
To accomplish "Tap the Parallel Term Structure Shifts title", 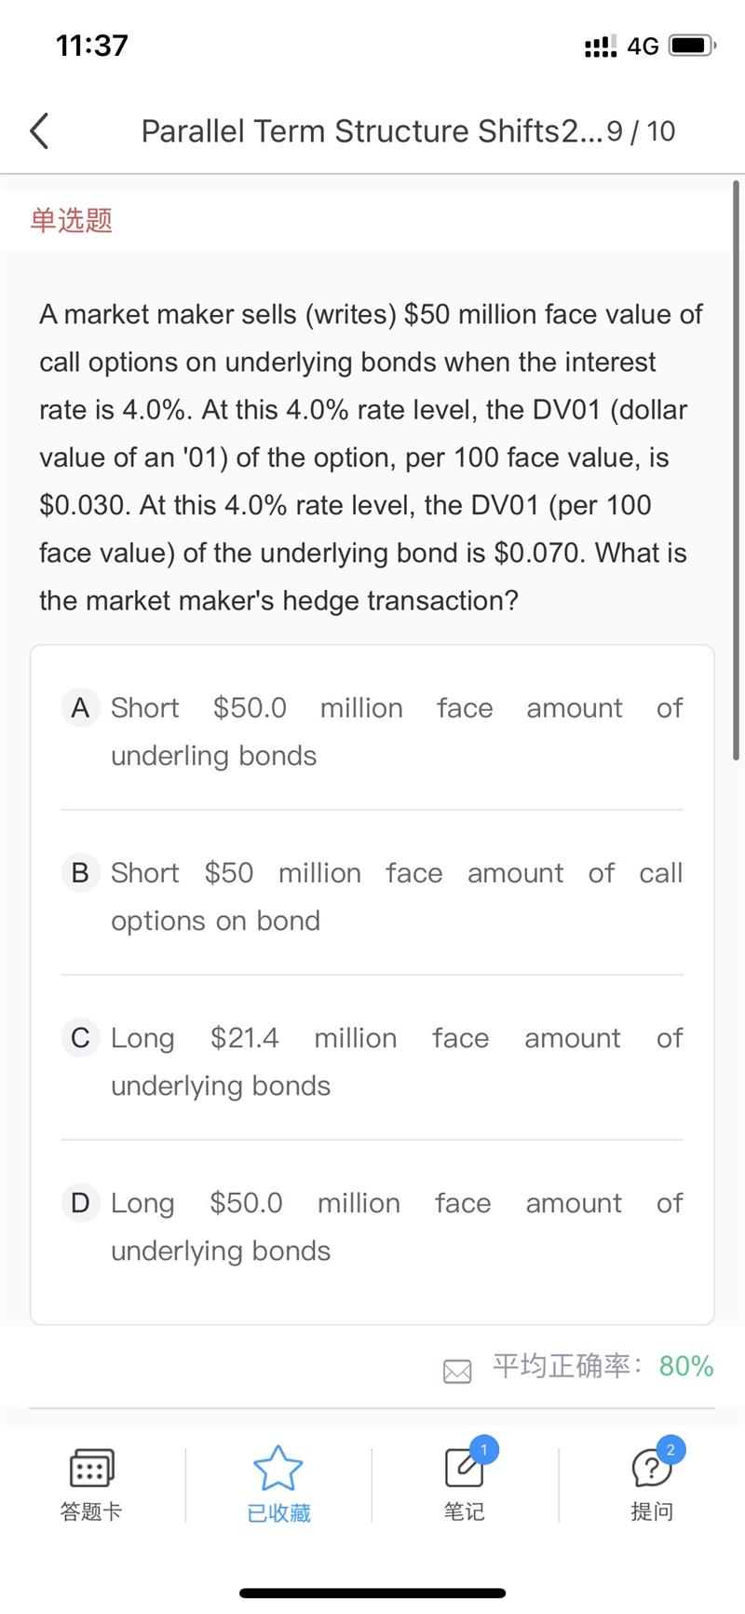I will click(x=372, y=131).
